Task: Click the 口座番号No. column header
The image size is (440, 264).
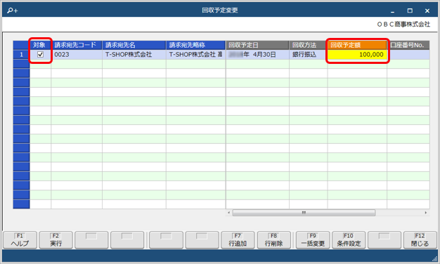Action: point(408,45)
